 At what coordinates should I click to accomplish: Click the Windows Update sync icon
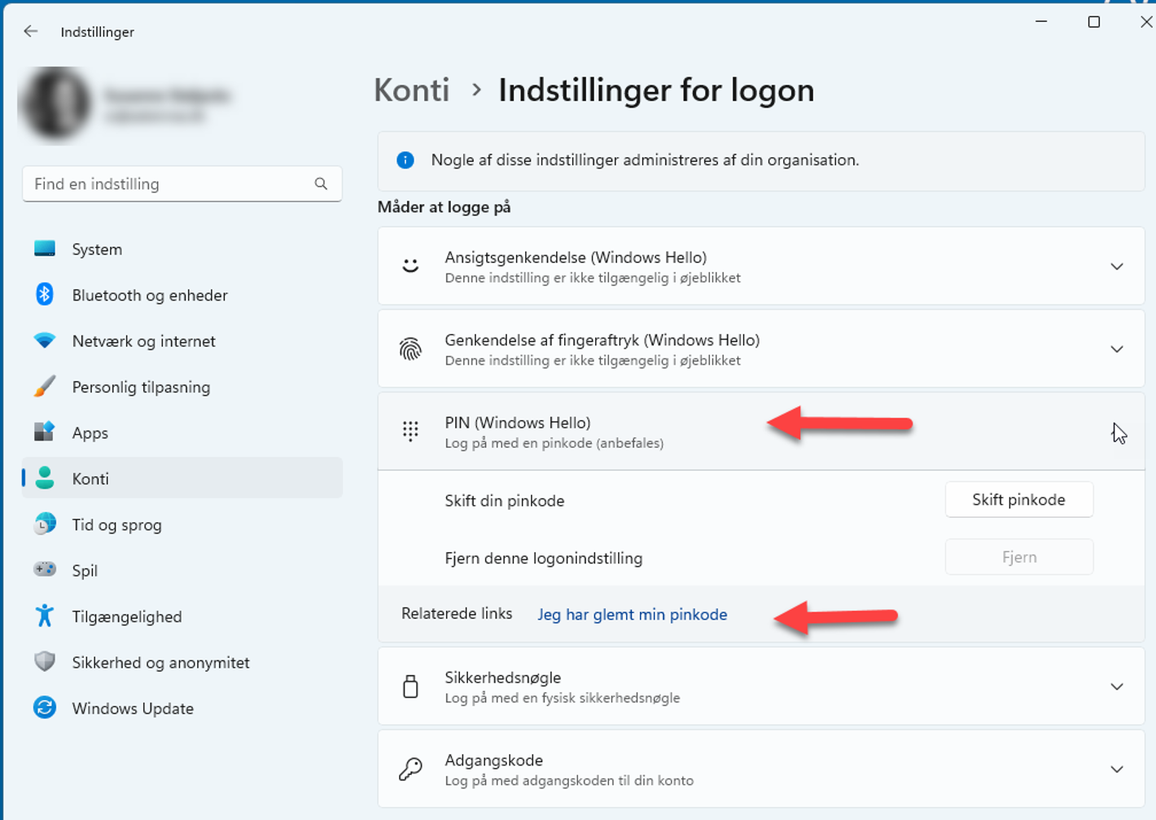pos(45,708)
